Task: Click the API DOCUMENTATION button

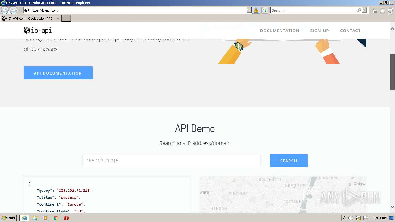Action: (x=58, y=73)
